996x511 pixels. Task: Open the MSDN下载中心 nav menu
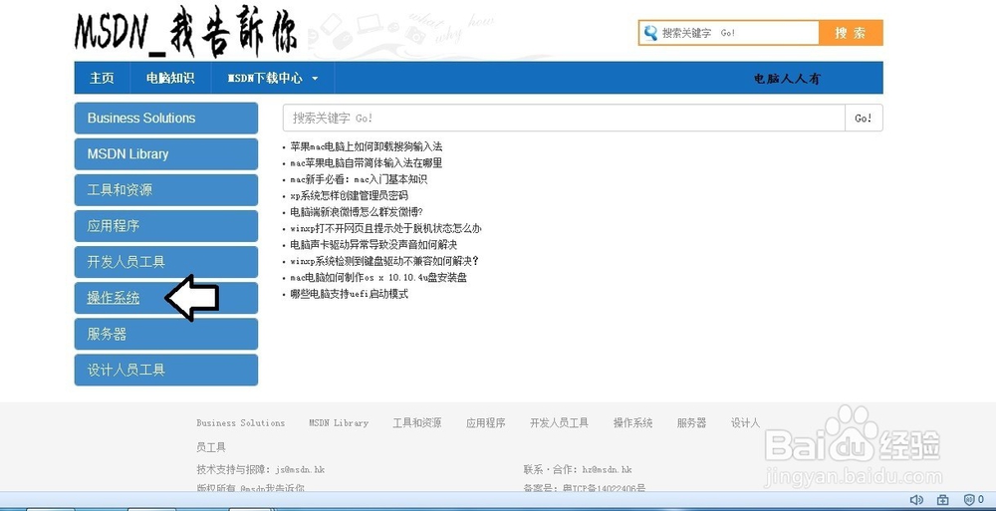click(x=273, y=78)
